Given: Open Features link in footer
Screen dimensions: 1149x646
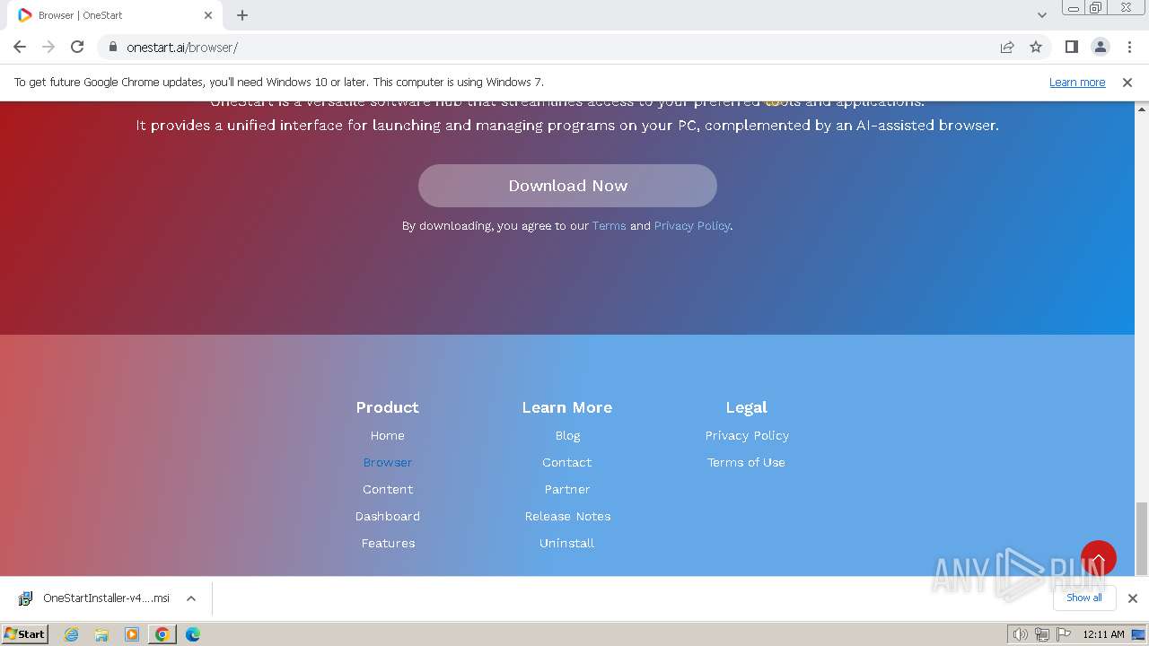Looking at the screenshot, I should click(388, 544).
